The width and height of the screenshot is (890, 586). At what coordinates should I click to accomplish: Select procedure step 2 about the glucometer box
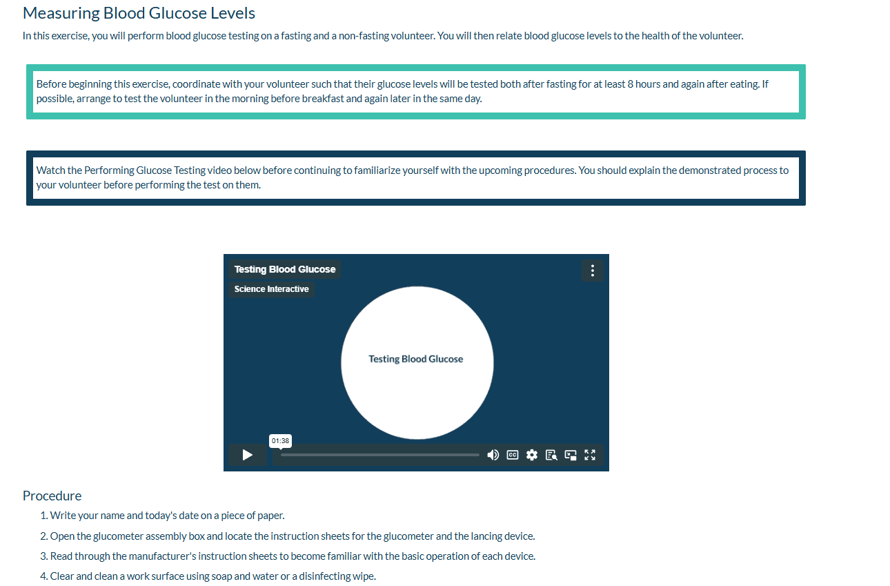pyautogui.click(x=288, y=536)
